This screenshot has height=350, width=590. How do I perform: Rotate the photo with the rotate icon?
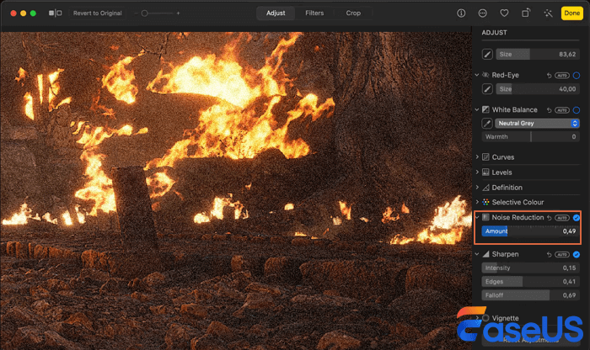526,13
